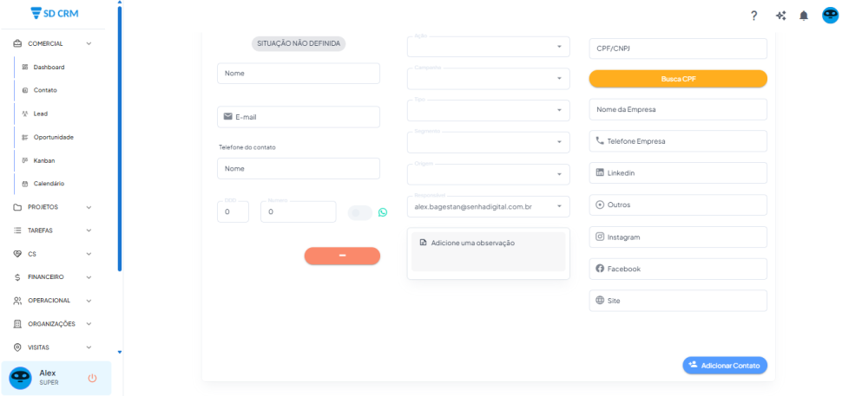
Task: Open the Responsável dropdown
Action: (488, 207)
